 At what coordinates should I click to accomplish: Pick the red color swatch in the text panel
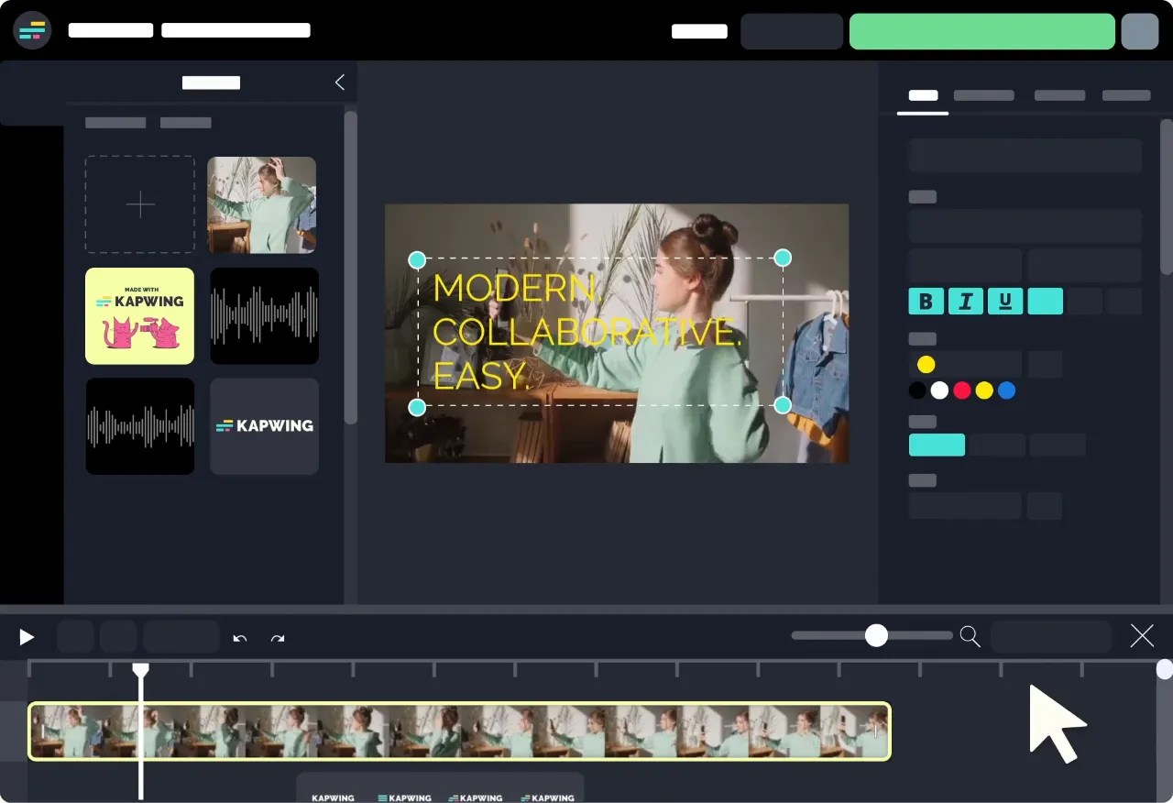961,390
